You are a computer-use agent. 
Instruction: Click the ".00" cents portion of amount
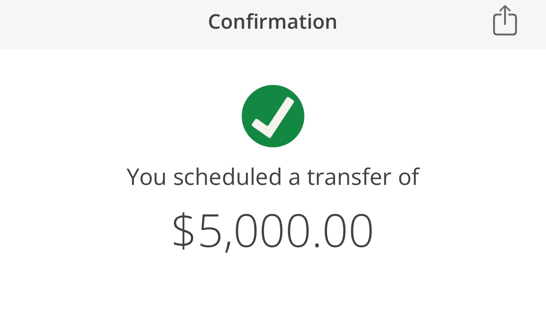(x=344, y=231)
